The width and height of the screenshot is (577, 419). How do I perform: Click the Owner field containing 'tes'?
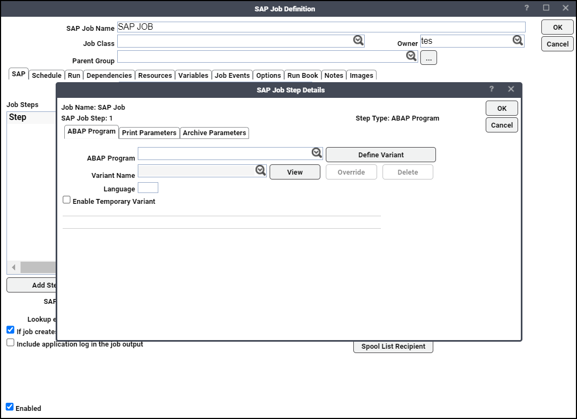click(472, 41)
